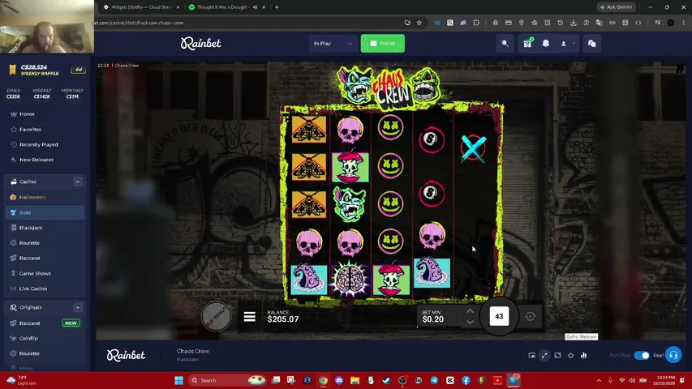Open a new browser tab

[277, 7]
